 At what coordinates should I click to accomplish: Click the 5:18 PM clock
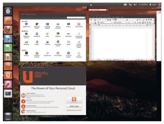[x=143, y=5]
